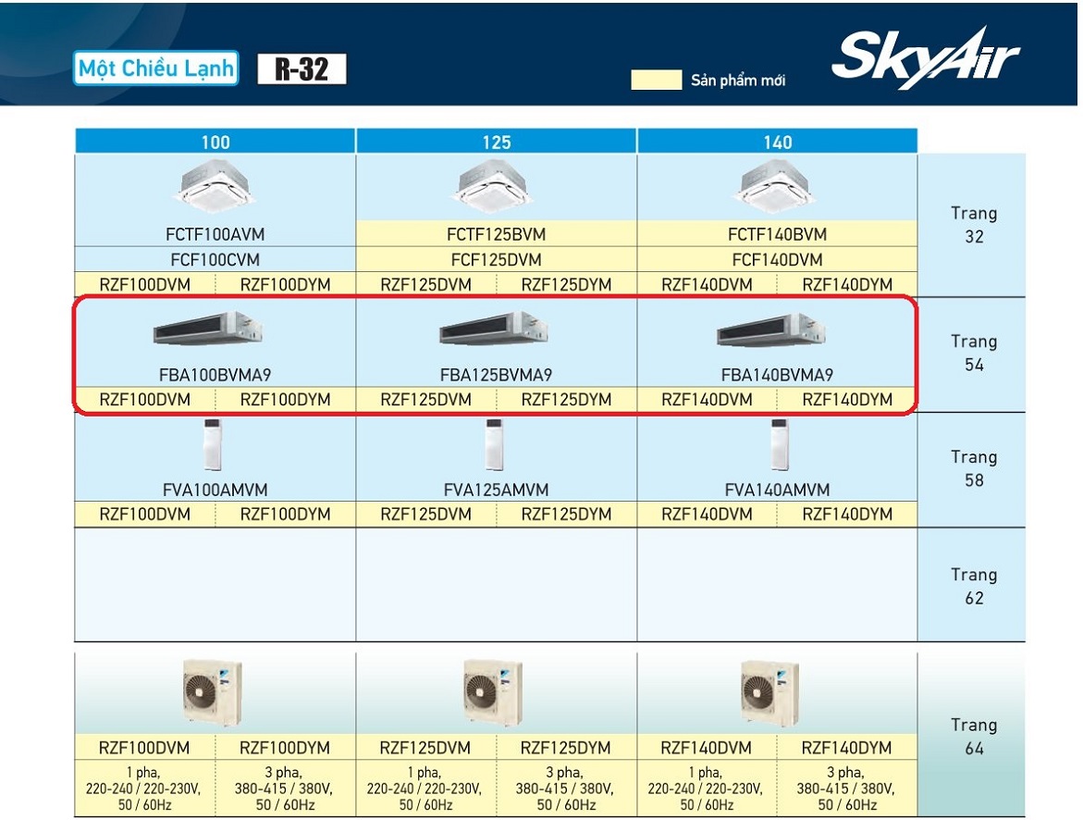Click model name FCTF125BVM
The width and height of the screenshot is (1083, 820).
click(496, 234)
